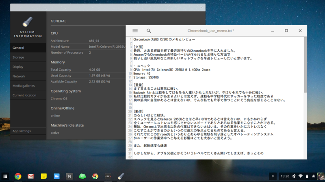
Task: Click the online status text
Action: point(55,116)
